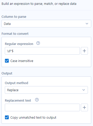Toggle via the Case insensitive label text
Image resolution: width=93 pixels, height=126 pixels.
pos(22,61)
